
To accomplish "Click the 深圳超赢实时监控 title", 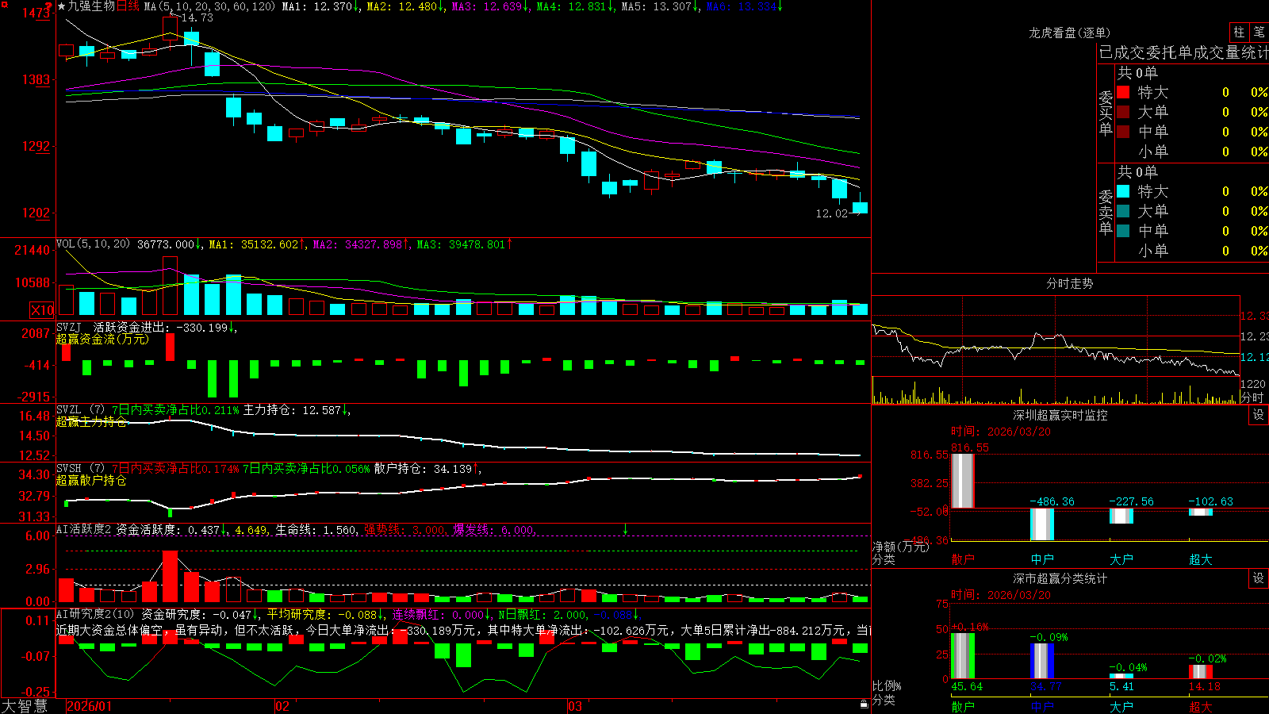I will [1060, 415].
